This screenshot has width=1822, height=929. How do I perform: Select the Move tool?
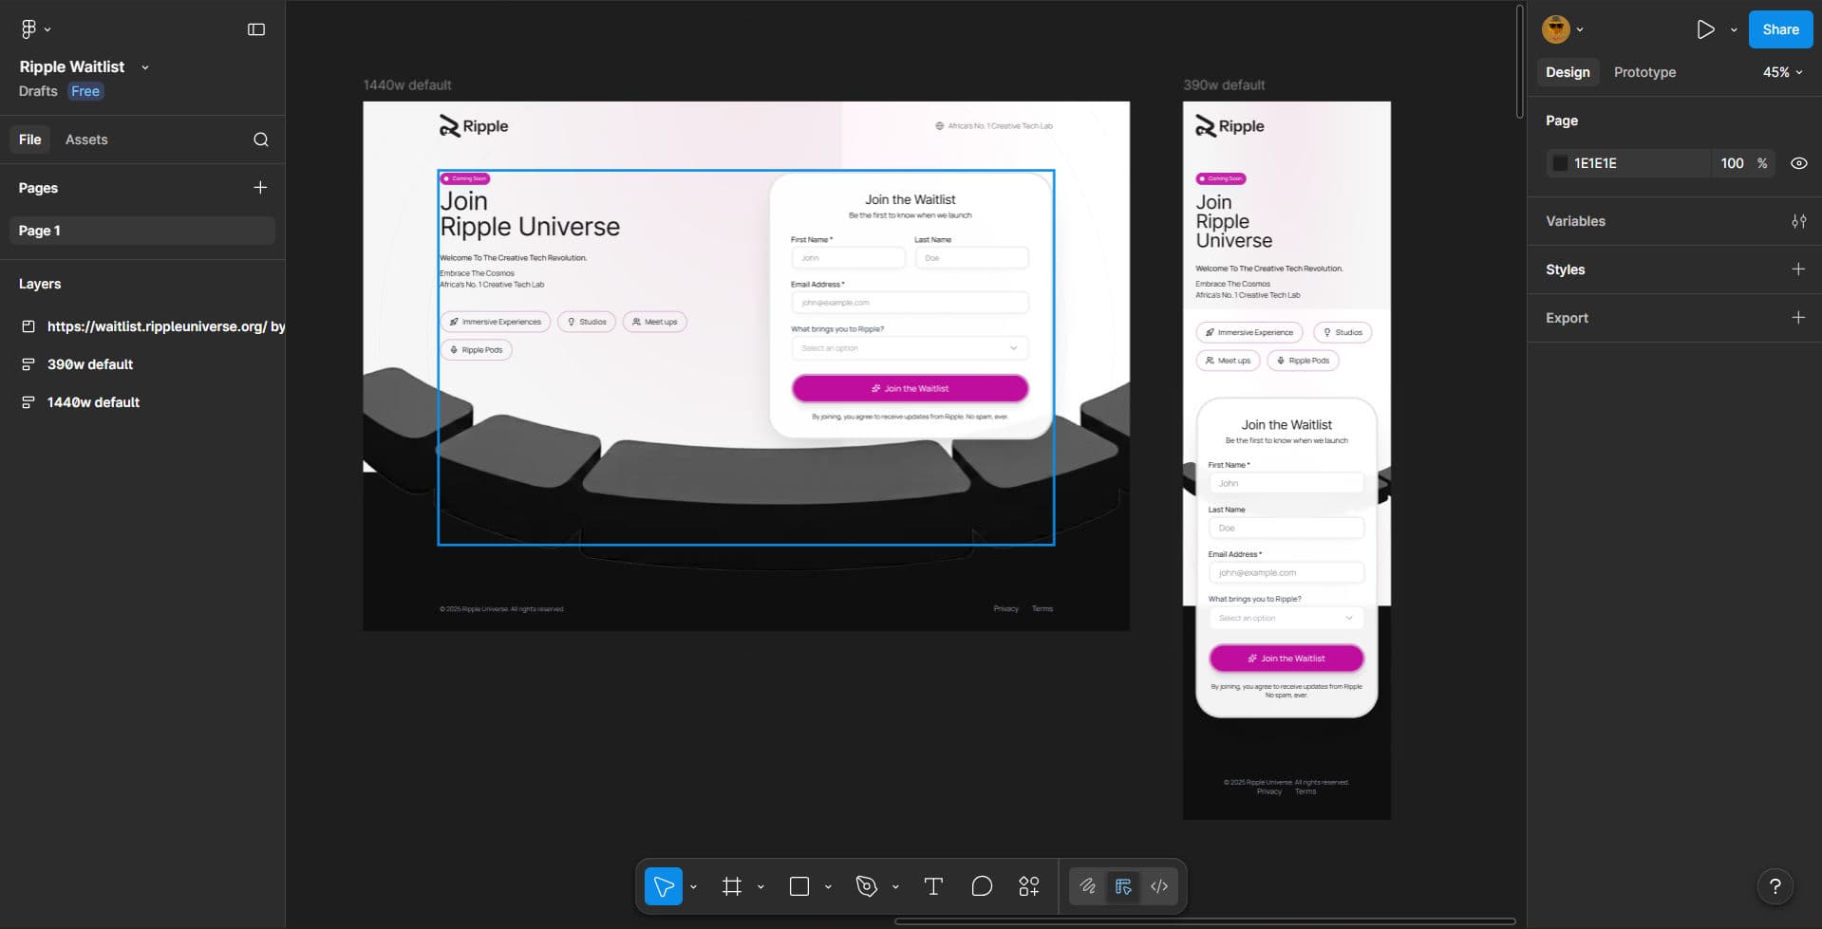click(664, 886)
